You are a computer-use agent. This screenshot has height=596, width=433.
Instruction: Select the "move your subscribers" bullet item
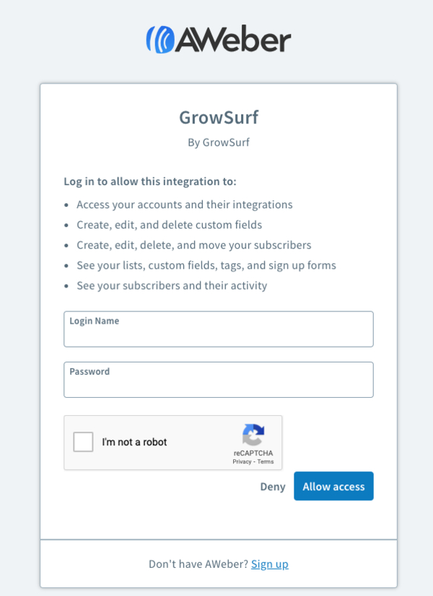(193, 245)
